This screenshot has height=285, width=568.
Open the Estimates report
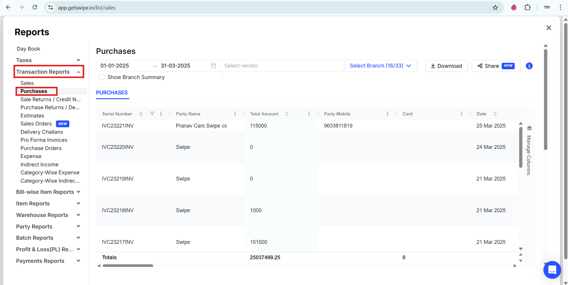(32, 116)
